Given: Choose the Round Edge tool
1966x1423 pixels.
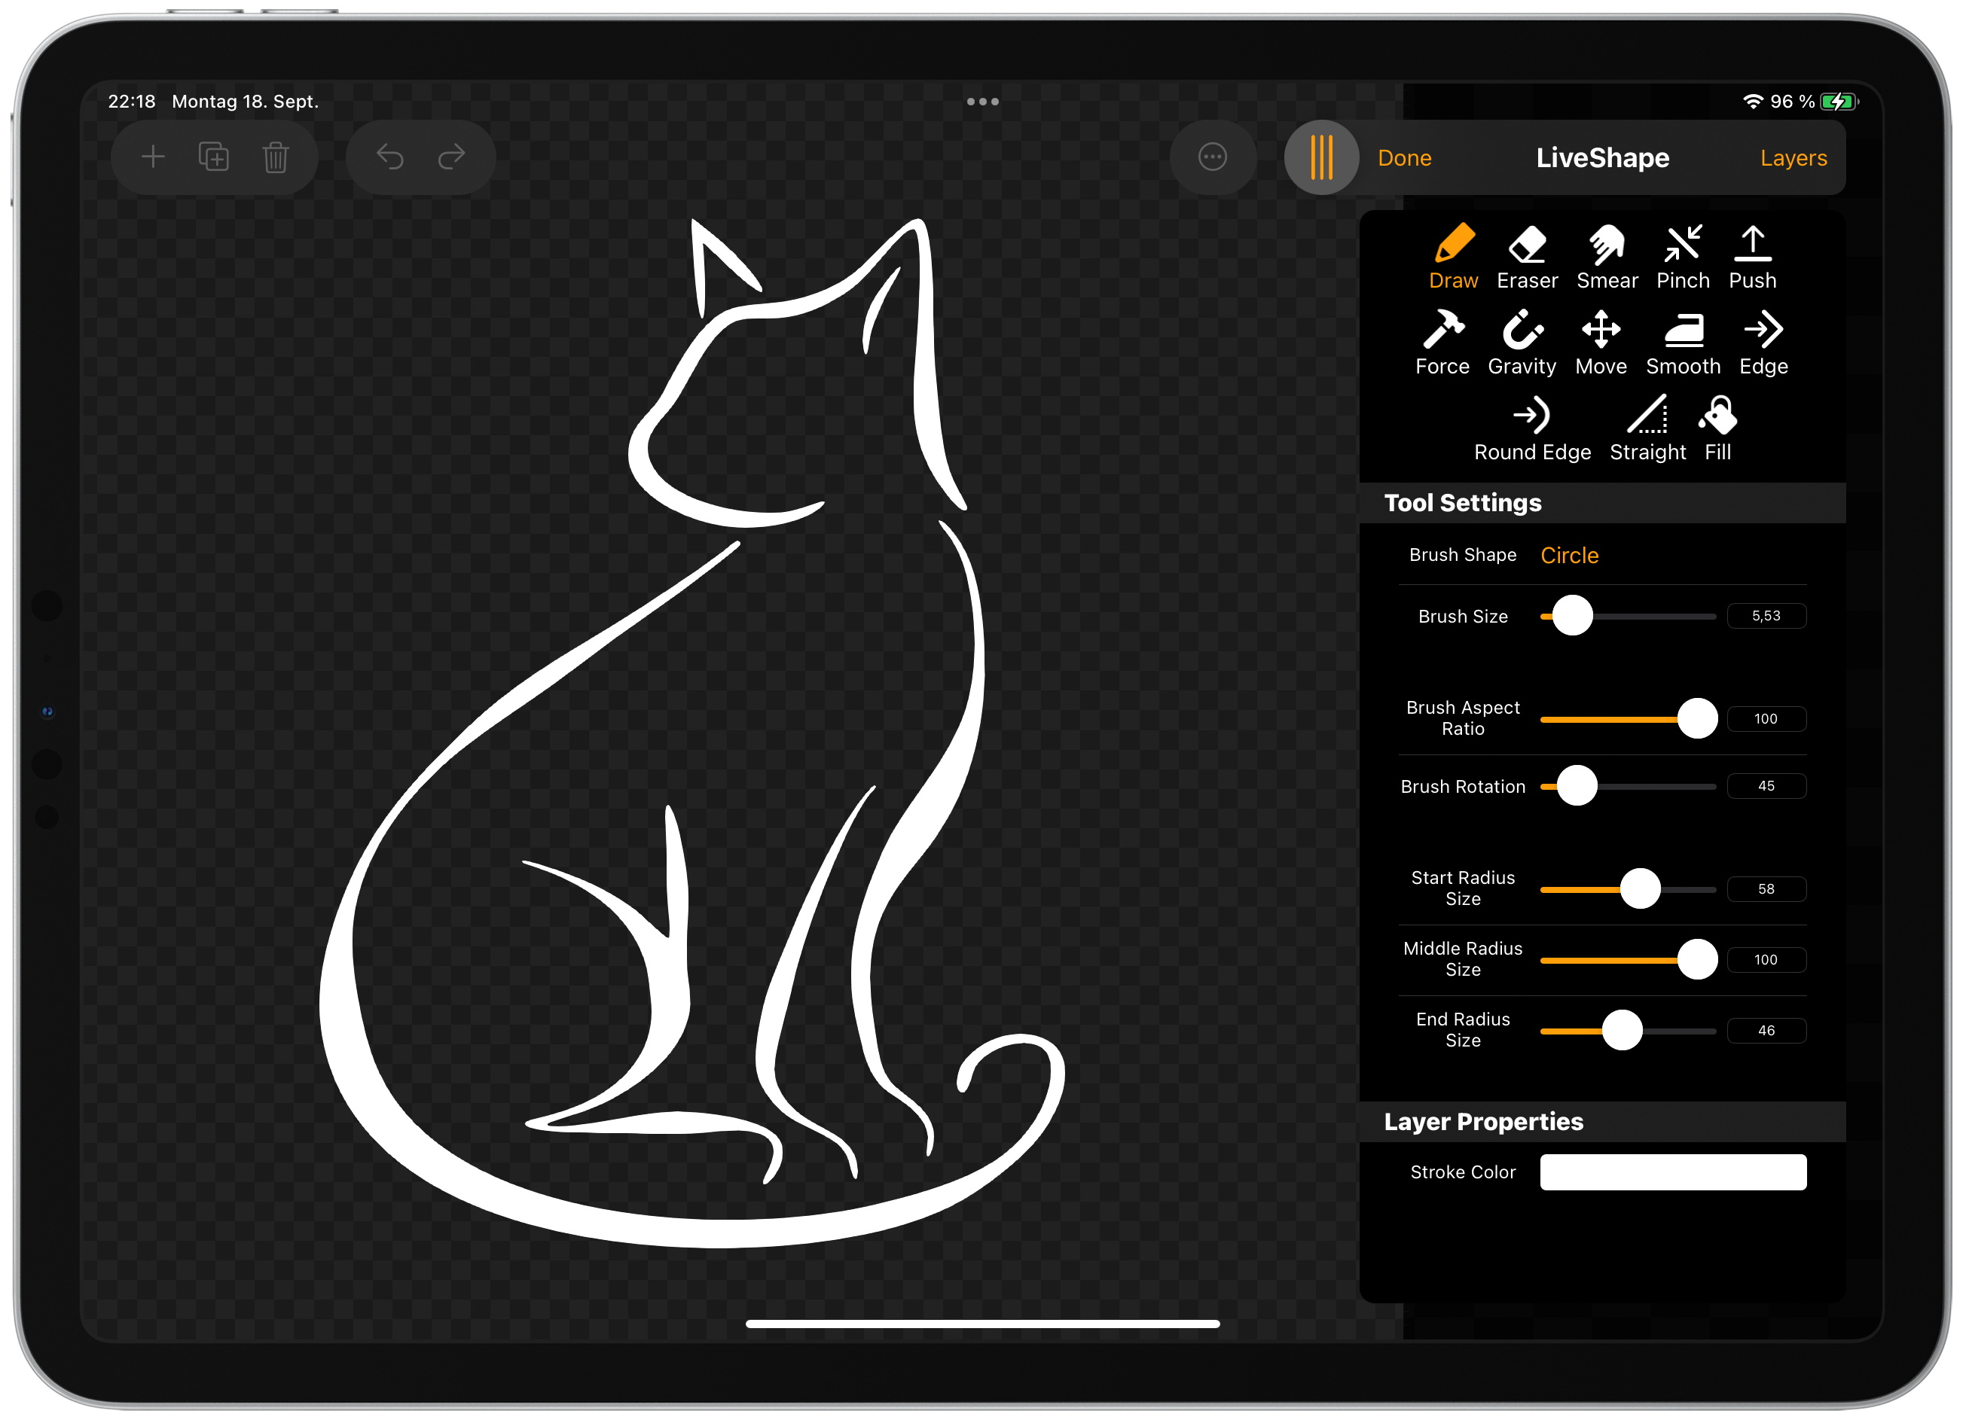Looking at the screenshot, I should pyautogui.click(x=1531, y=428).
